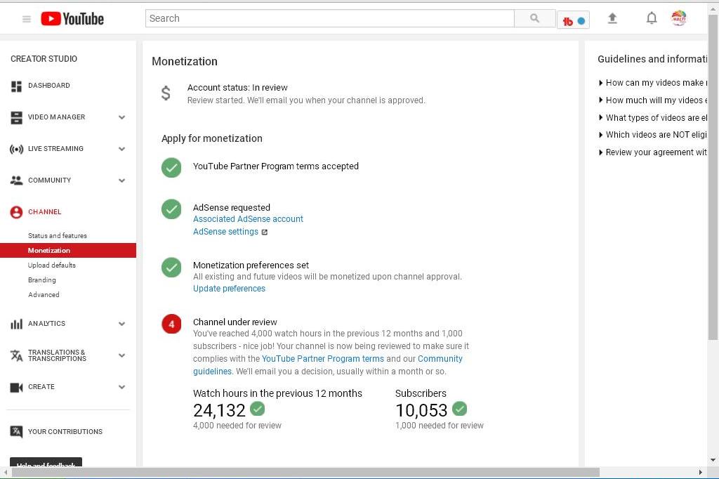719x479 pixels.
Task: Click the Help and feedback button
Action: 46,462
